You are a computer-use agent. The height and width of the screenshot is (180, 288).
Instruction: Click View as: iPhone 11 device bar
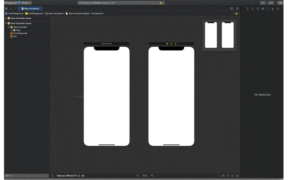(71, 175)
